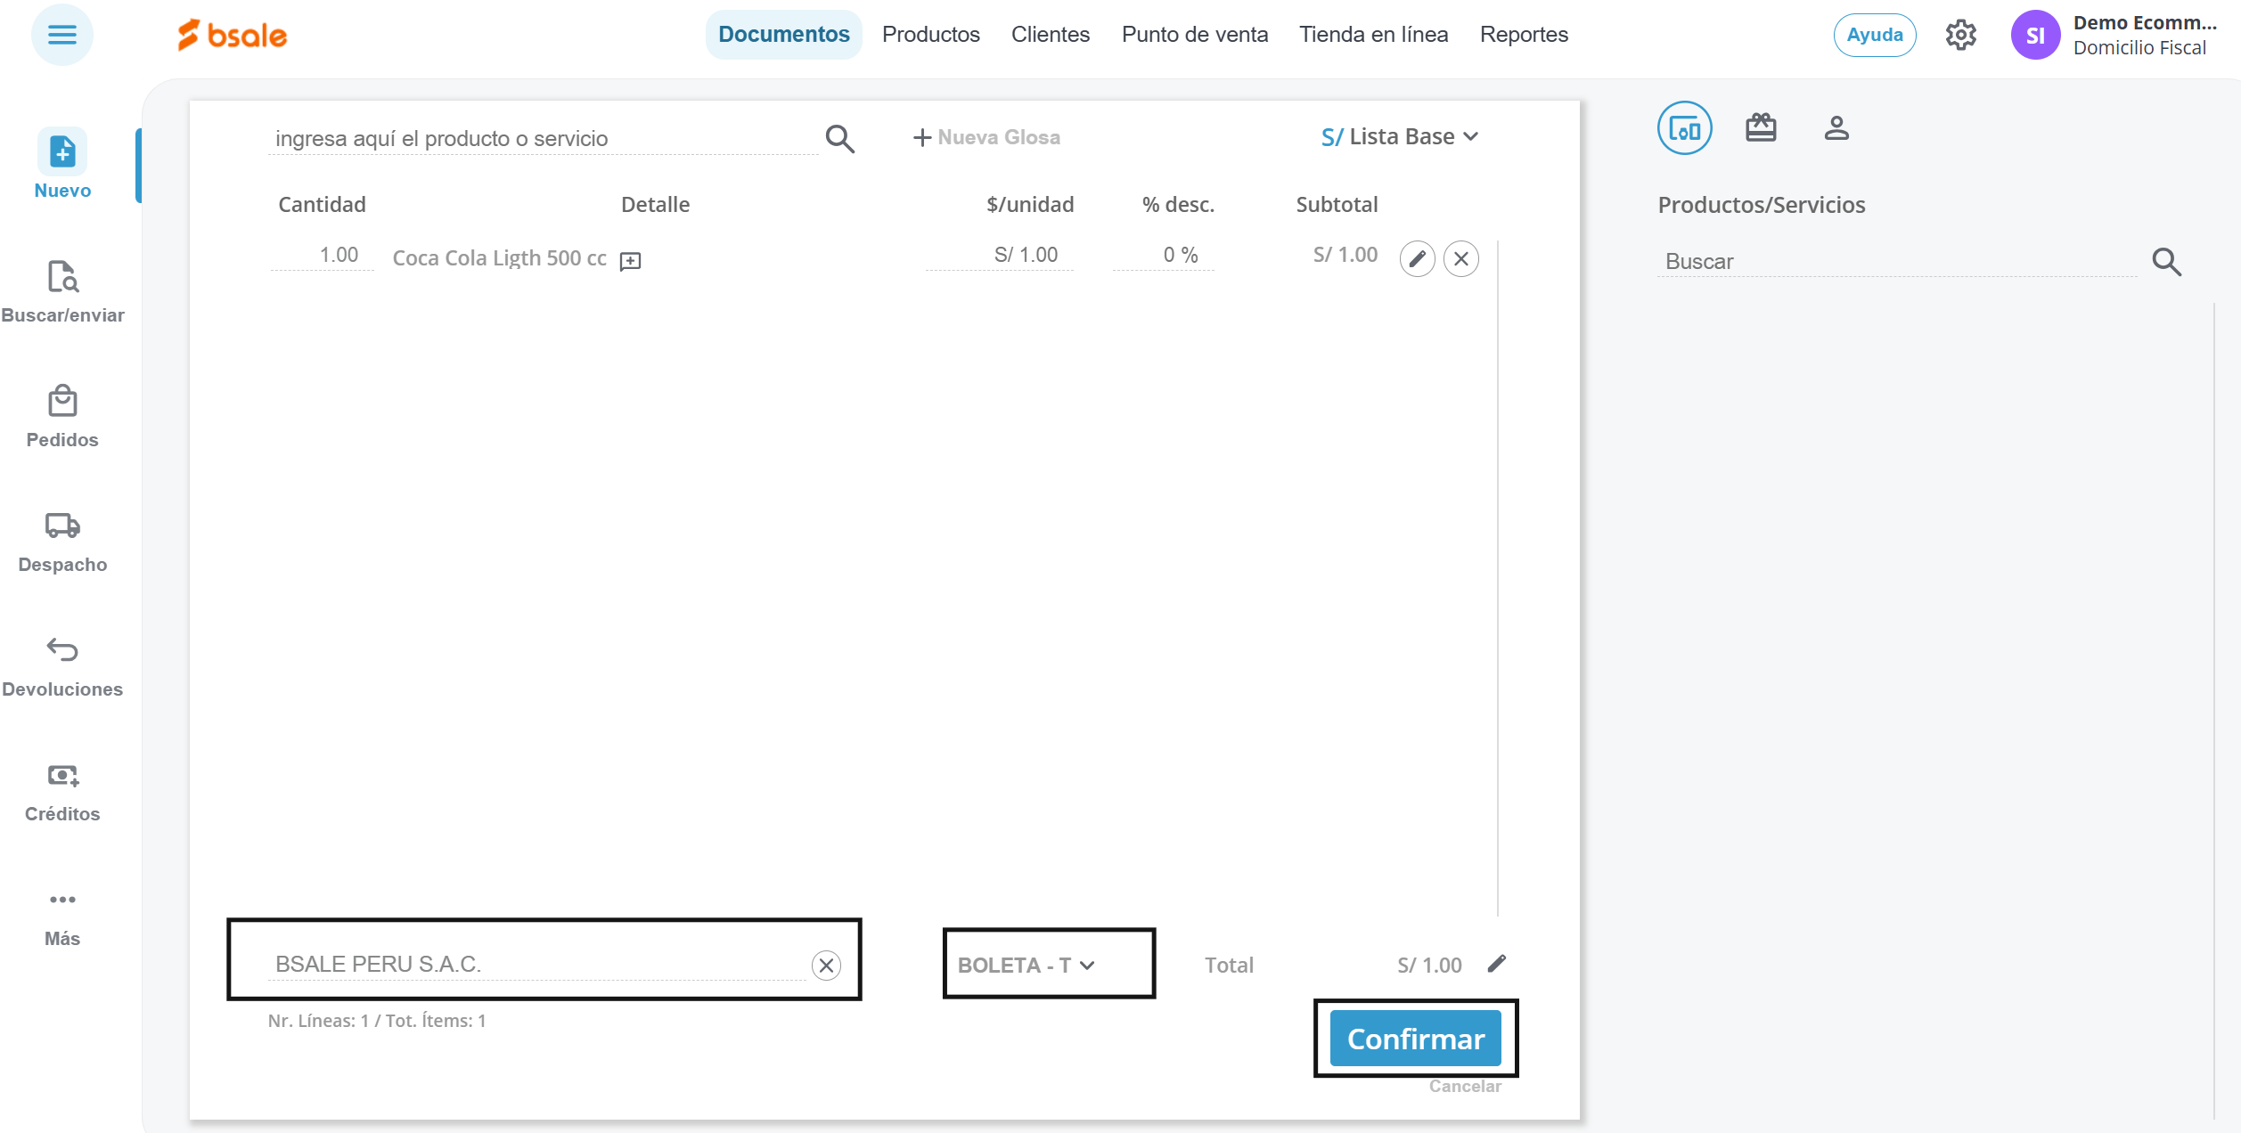Viewport: 2241px width, 1133px height.
Task: Click the Cancelar link
Action: (x=1464, y=1087)
